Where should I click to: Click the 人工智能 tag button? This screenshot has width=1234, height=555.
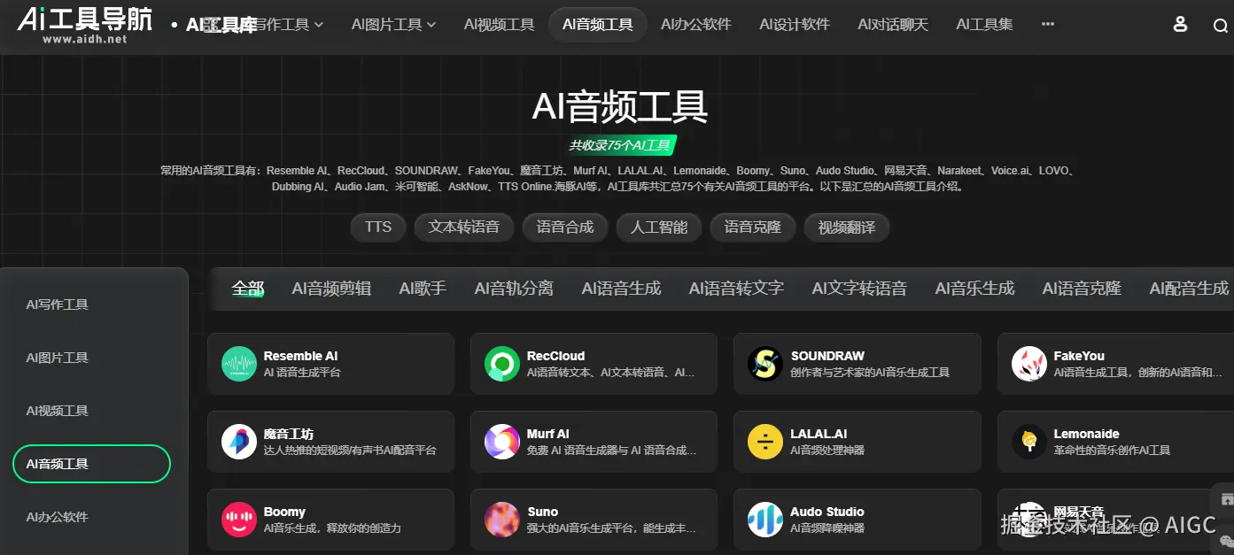pyautogui.click(x=659, y=227)
